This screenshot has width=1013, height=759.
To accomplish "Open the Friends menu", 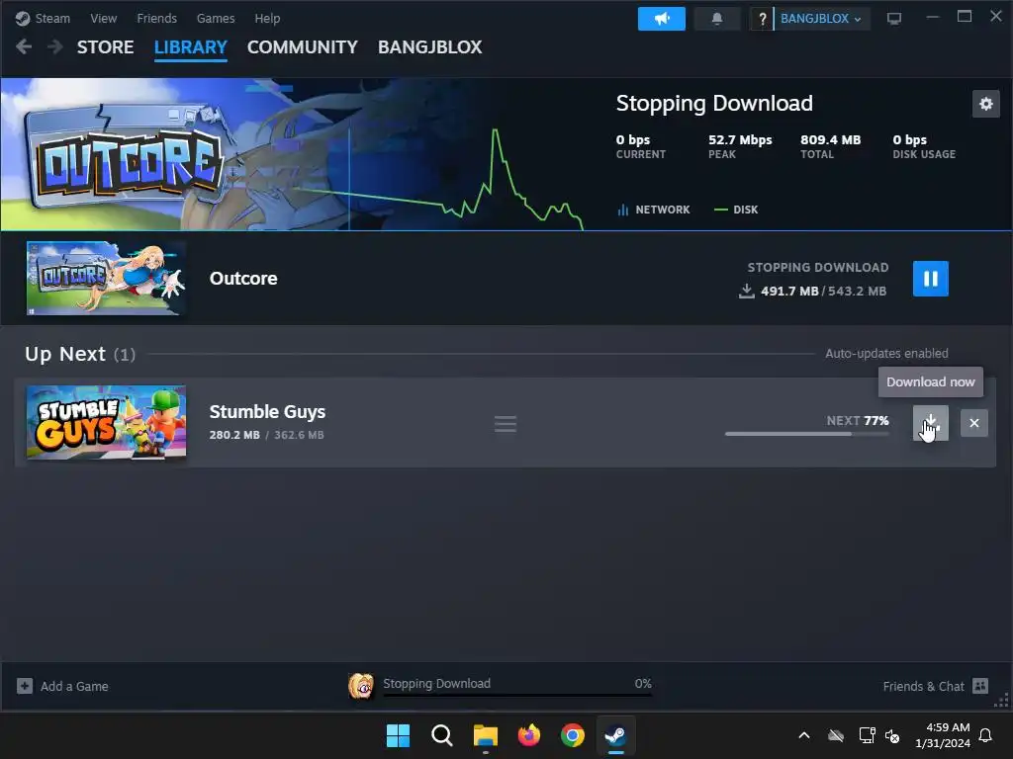I will (x=156, y=18).
